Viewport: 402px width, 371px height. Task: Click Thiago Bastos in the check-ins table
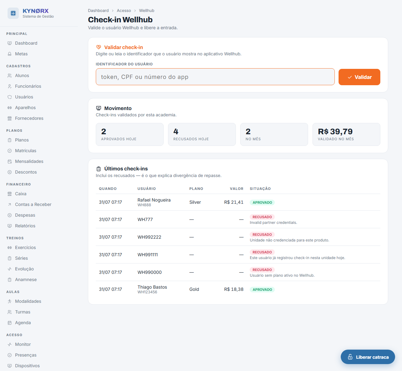(152, 287)
